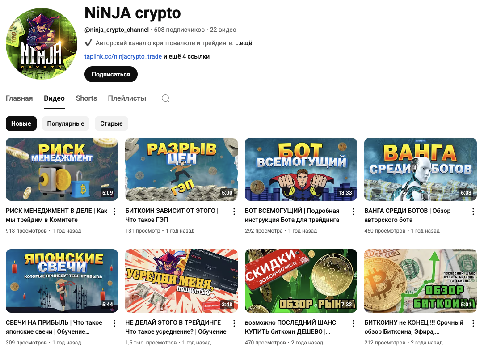This screenshot has height=352, width=484.
Task: Select the Популярные sort chip
Action: 65,123
